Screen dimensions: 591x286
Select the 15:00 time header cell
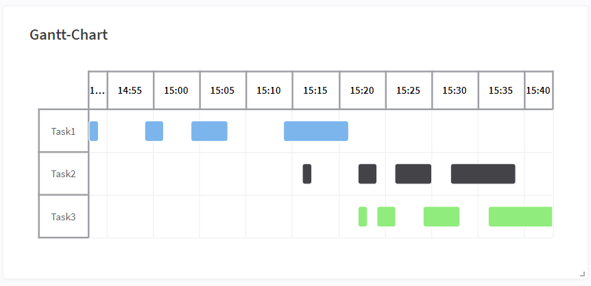point(176,90)
